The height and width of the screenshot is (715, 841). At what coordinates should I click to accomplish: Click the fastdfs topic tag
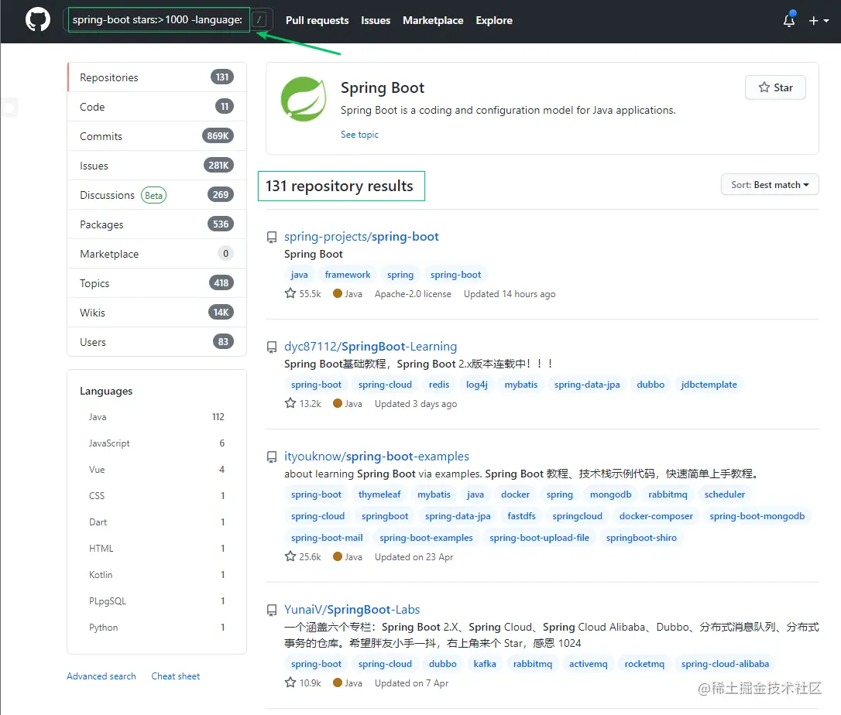click(521, 515)
